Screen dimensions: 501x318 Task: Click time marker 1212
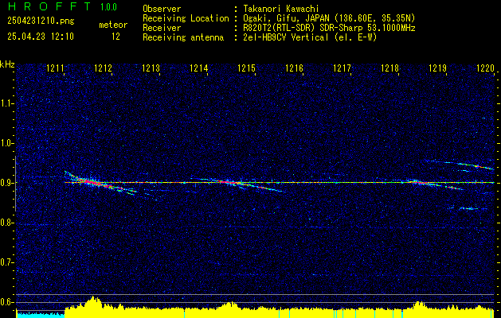[103, 68]
